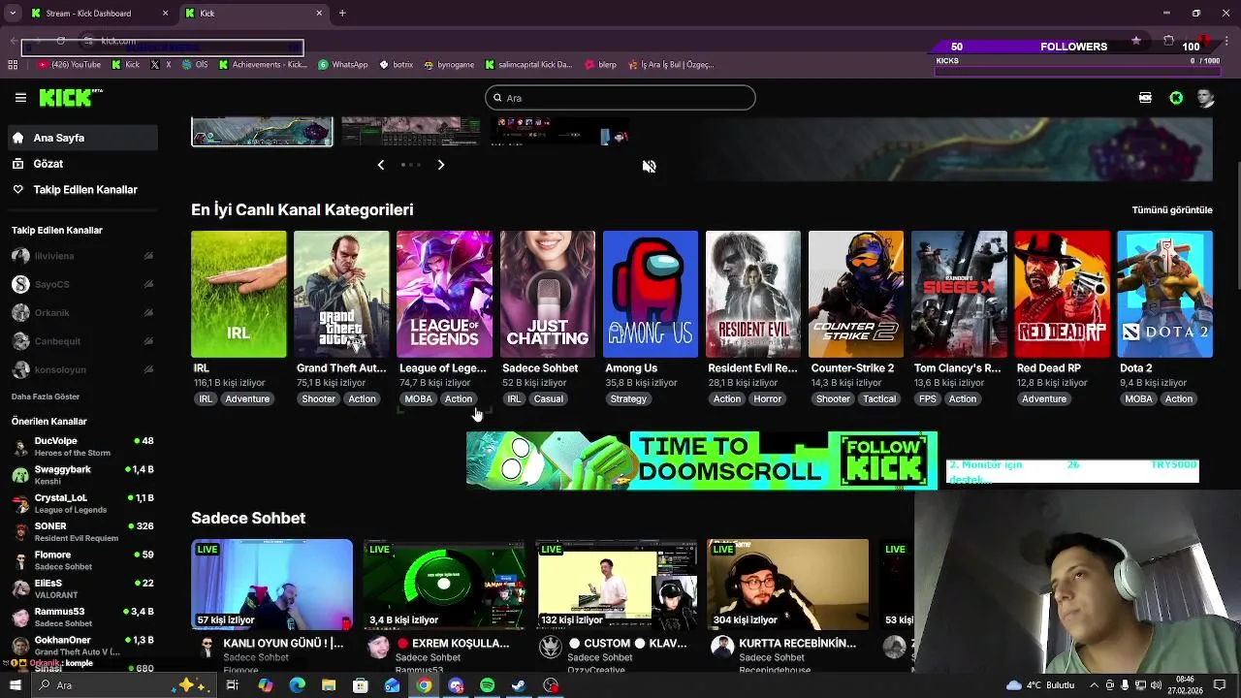Open the green Kicks currency icon
Screen dimensions: 1241x698
pyautogui.click(x=1176, y=98)
